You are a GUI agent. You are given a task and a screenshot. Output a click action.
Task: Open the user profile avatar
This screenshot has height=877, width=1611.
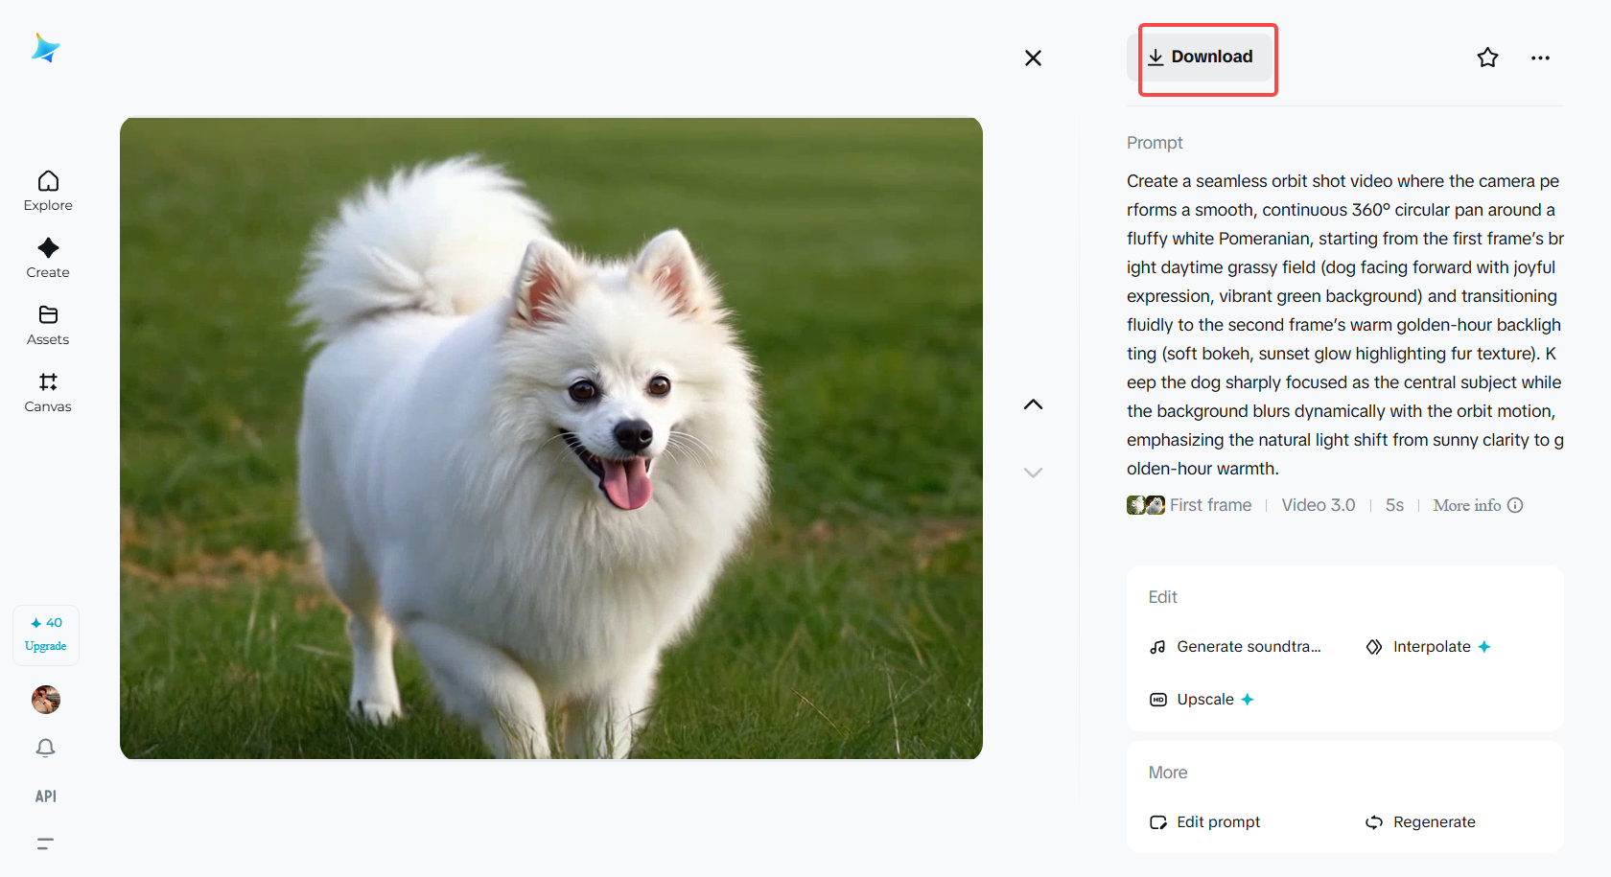tap(46, 700)
